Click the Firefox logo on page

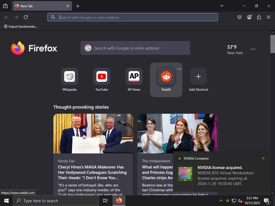pyautogui.click(x=18, y=48)
